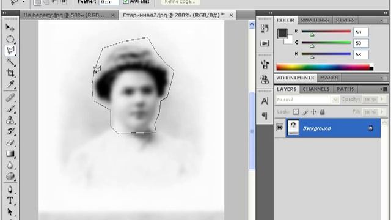Open the History panel icon
The width and height of the screenshot is (391, 220).
[x=265, y=29]
